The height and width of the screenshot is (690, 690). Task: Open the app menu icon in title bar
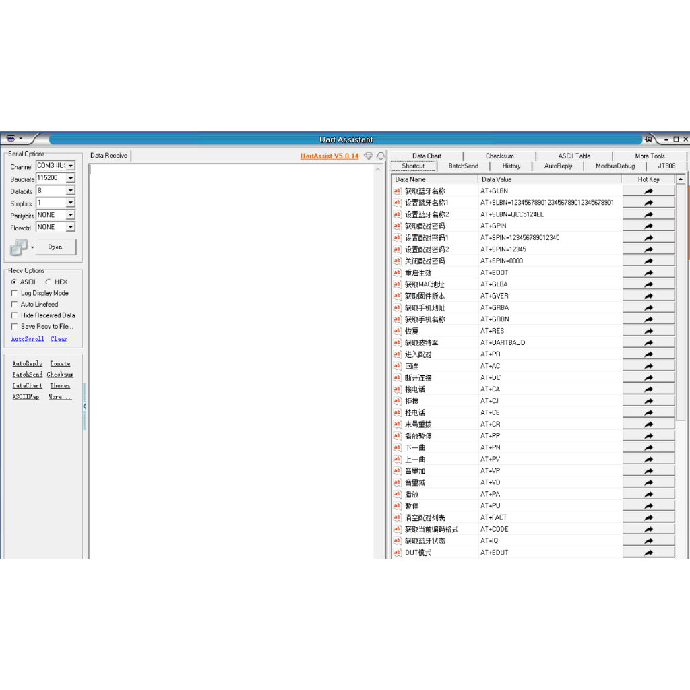[x=11, y=139]
